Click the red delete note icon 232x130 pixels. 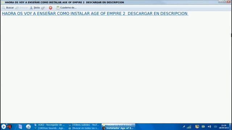pos(51,8)
